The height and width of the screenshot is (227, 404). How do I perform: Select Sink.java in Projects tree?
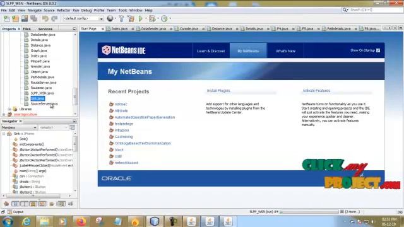tap(38, 98)
